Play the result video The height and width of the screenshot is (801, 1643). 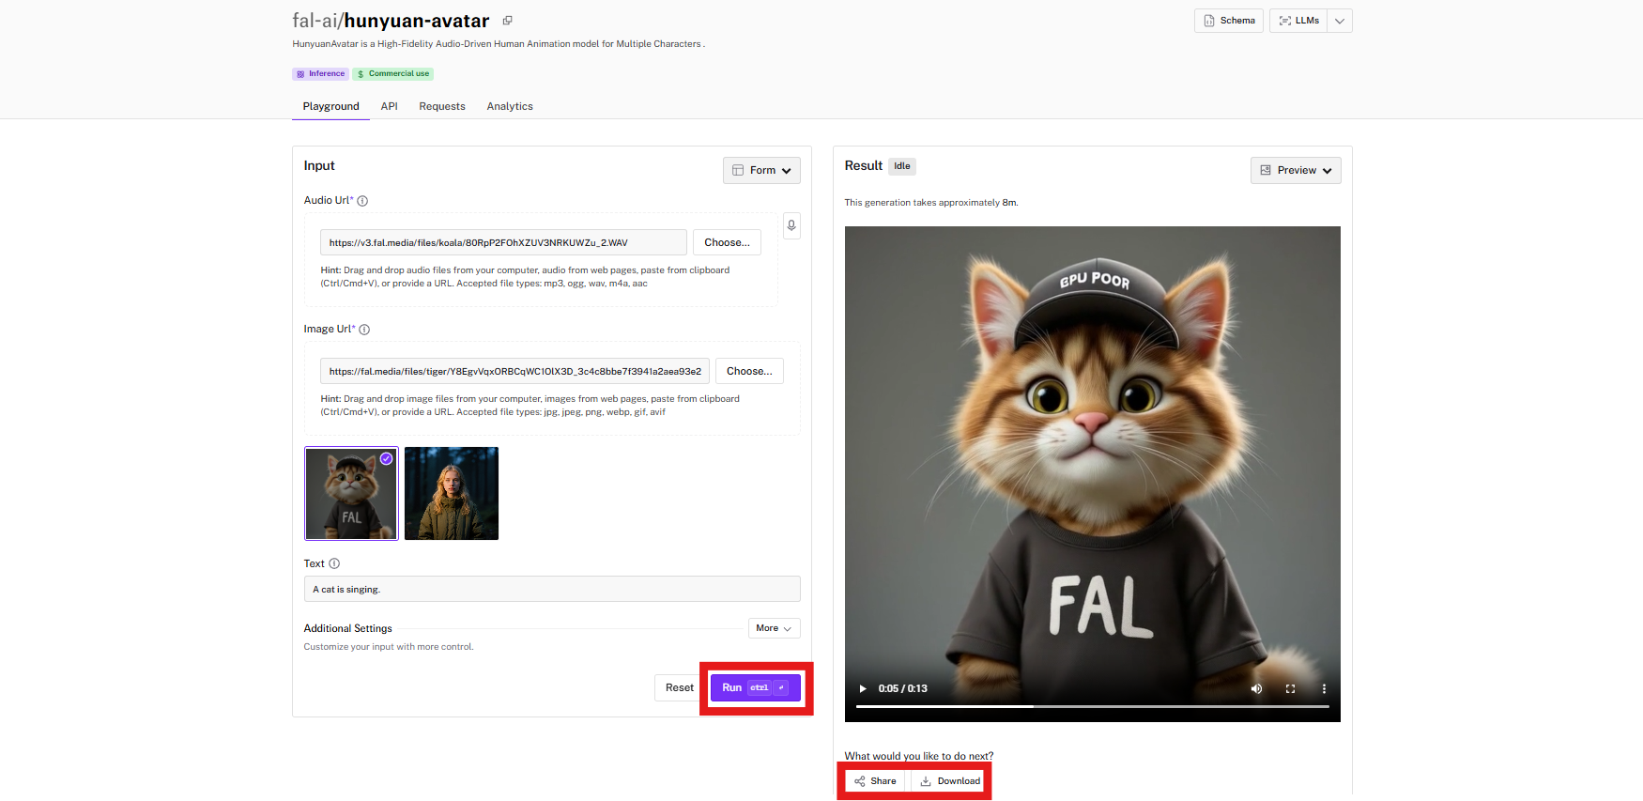863,688
